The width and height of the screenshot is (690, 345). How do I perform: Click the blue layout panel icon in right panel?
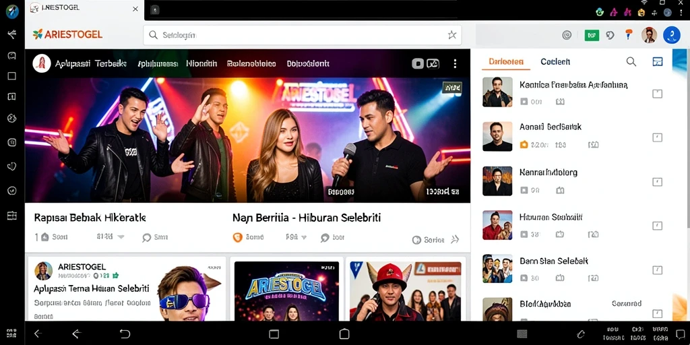658,61
